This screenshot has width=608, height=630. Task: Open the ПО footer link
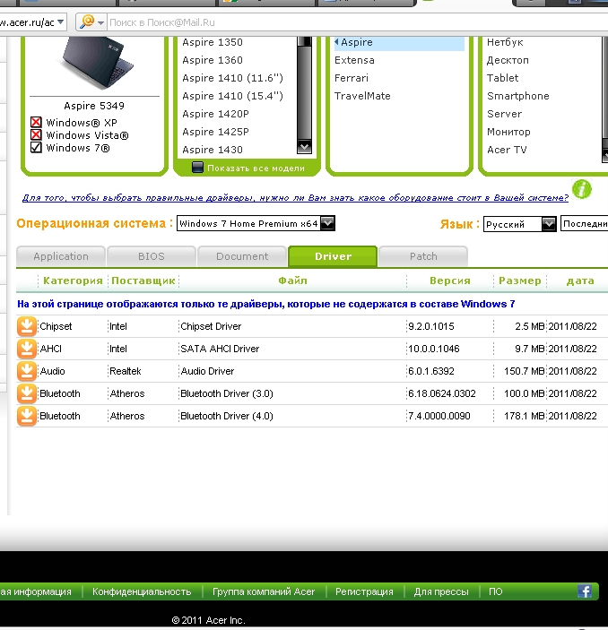pos(495,591)
